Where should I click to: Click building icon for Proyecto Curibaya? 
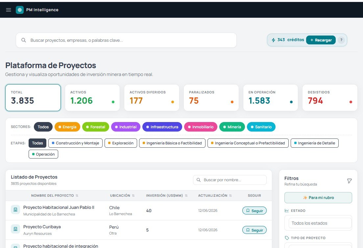(15, 229)
